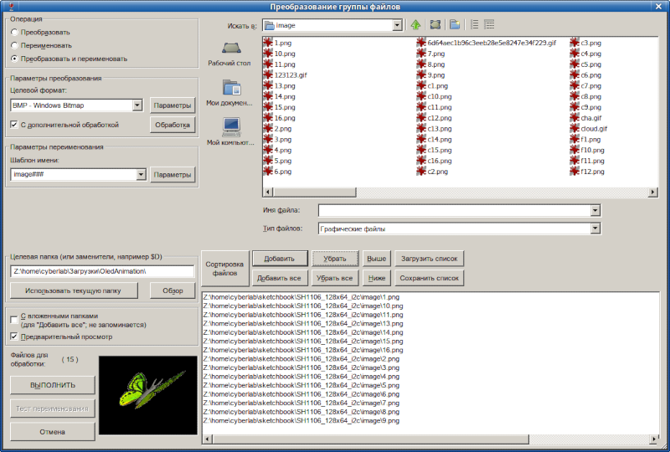Click the Параметры button next to target format
Screen dimensions: 670x452
173,105
